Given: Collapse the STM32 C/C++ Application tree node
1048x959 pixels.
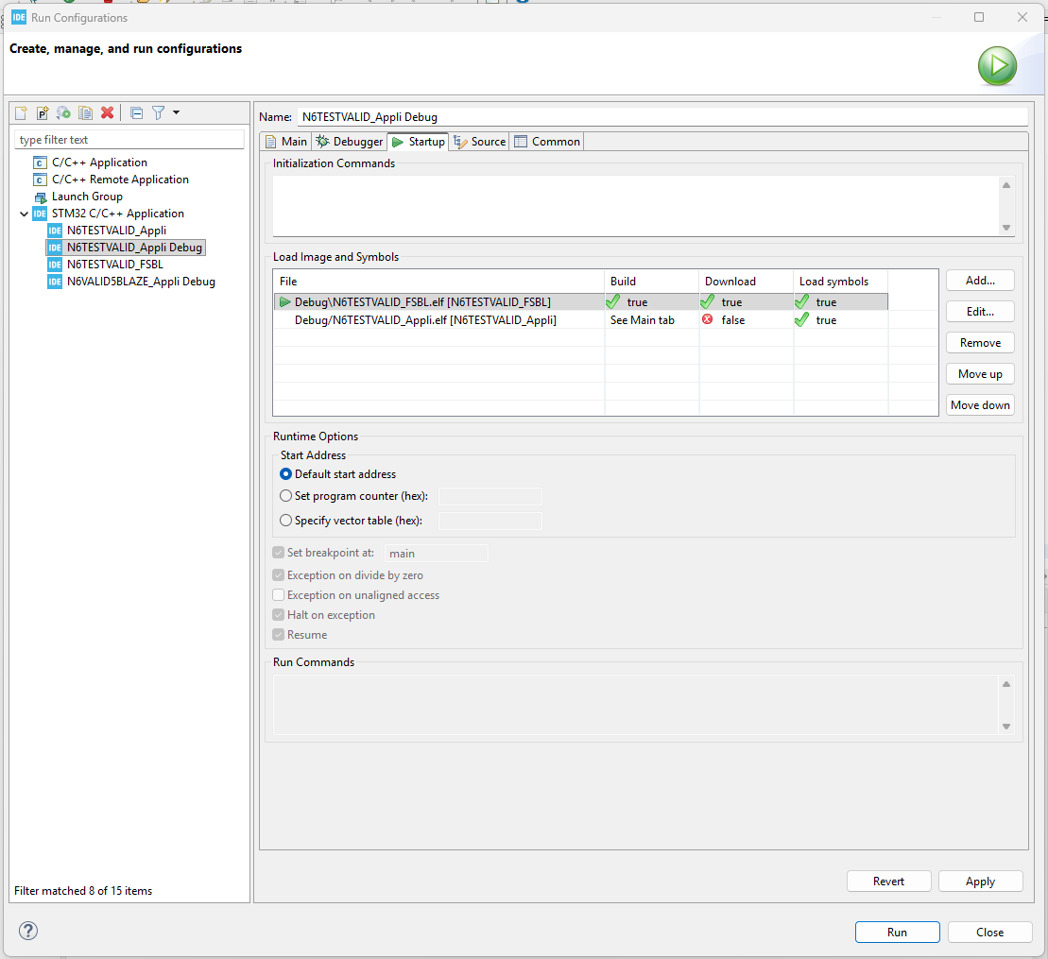Looking at the screenshot, I should point(24,214).
